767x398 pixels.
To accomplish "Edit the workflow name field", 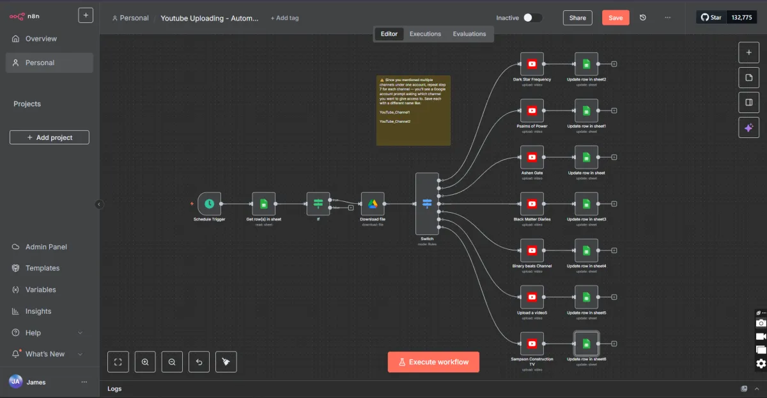I will (x=210, y=18).
